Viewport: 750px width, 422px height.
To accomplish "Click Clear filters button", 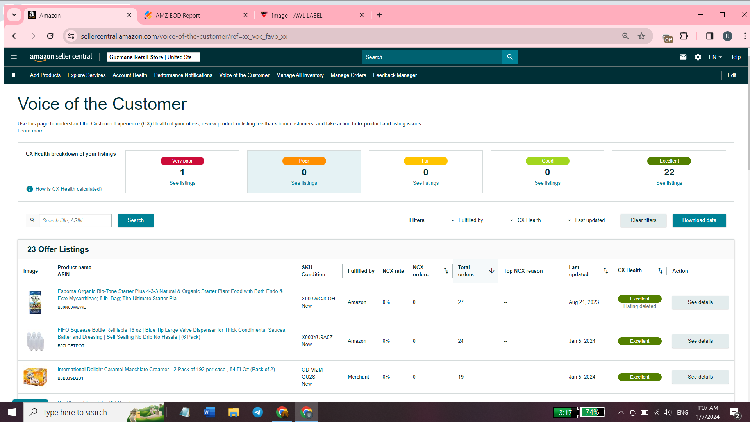I will [643, 220].
